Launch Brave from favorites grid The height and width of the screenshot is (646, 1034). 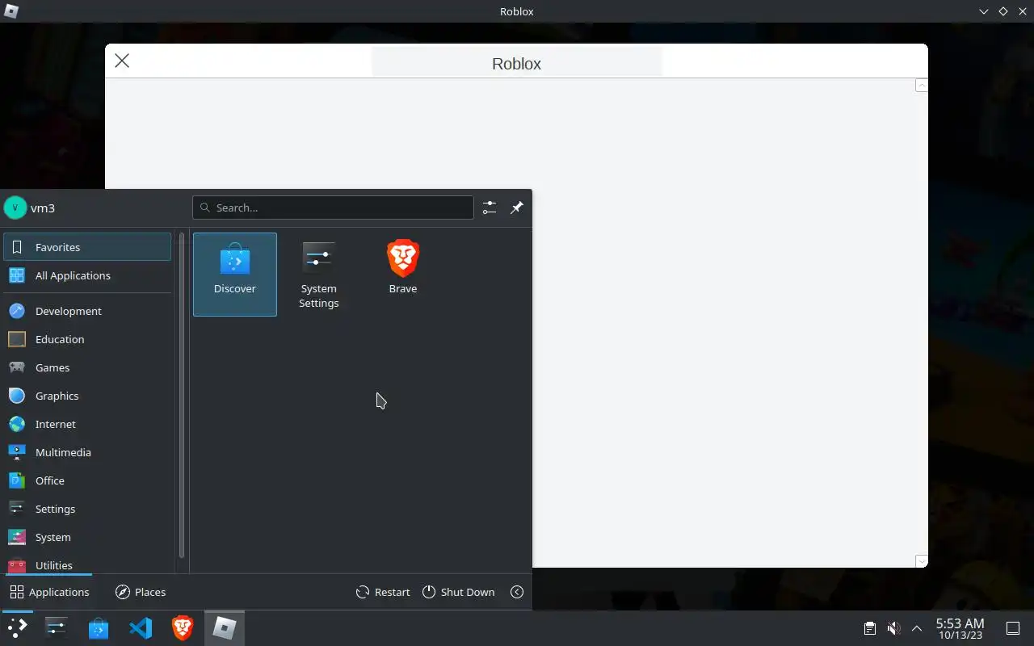402,275
